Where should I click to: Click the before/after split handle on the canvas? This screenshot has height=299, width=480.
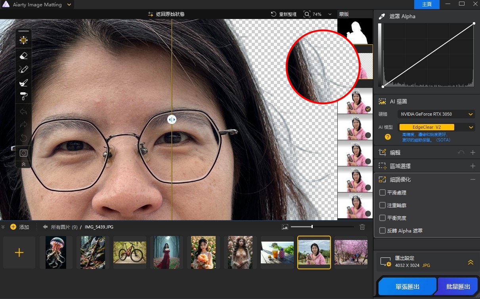point(172,119)
